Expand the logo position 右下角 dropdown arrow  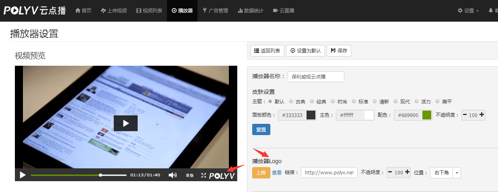tap(457, 173)
